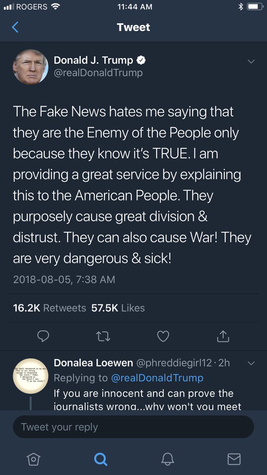Viewport: 267px width, 475px height.
Task: Open the Notifications bell tab
Action: point(168,459)
